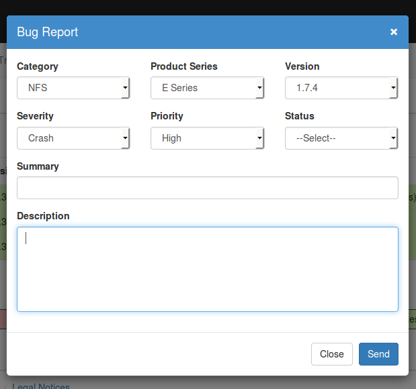
Task: Open the Product Series dropdown showing E Series
Action: [207, 88]
